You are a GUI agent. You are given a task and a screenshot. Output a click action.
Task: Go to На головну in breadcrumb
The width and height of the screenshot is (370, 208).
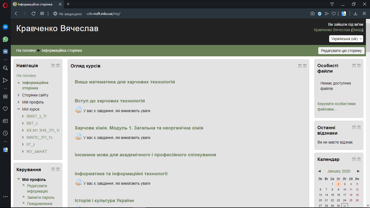[x=26, y=50]
